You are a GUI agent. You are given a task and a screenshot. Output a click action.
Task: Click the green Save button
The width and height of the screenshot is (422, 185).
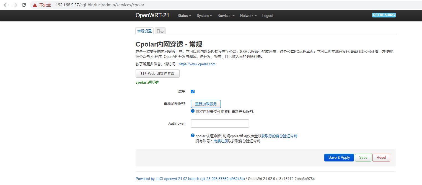(363, 158)
